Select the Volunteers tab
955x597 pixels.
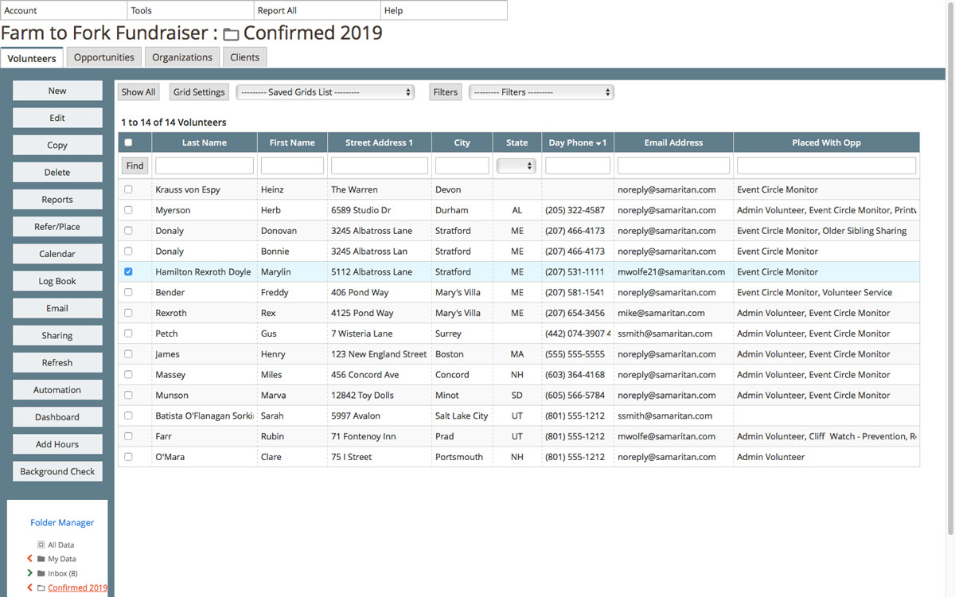32,58
